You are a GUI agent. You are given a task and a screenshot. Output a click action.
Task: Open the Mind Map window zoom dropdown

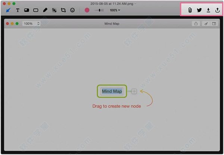[x=28, y=24]
